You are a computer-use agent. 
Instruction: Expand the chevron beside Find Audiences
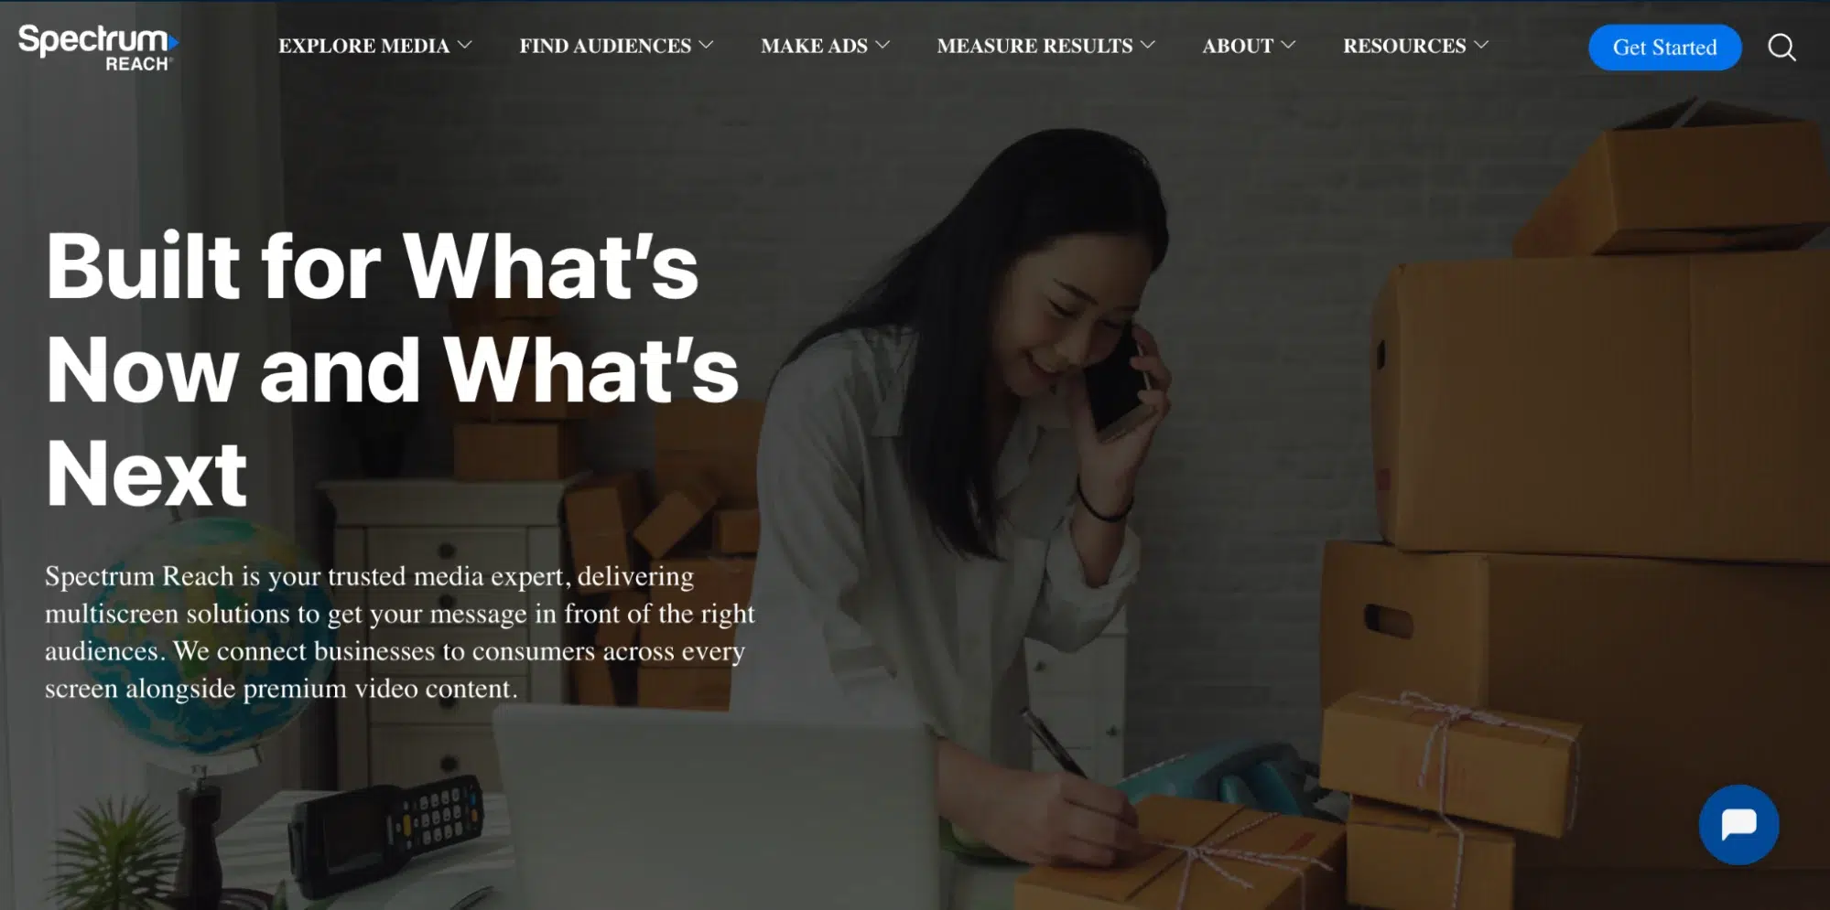tap(706, 45)
